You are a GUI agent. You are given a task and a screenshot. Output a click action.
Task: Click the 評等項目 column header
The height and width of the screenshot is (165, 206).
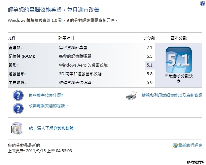(66, 38)
